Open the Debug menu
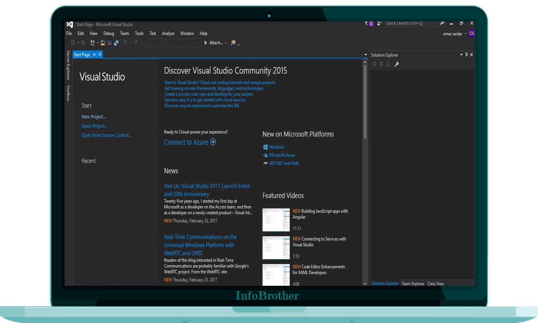Image resolution: width=538 pixels, height=323 pixels. [109, 33]
